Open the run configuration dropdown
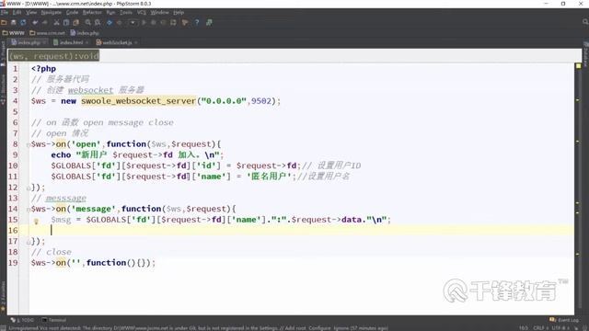589x331 pixels. tap(133, 22)
